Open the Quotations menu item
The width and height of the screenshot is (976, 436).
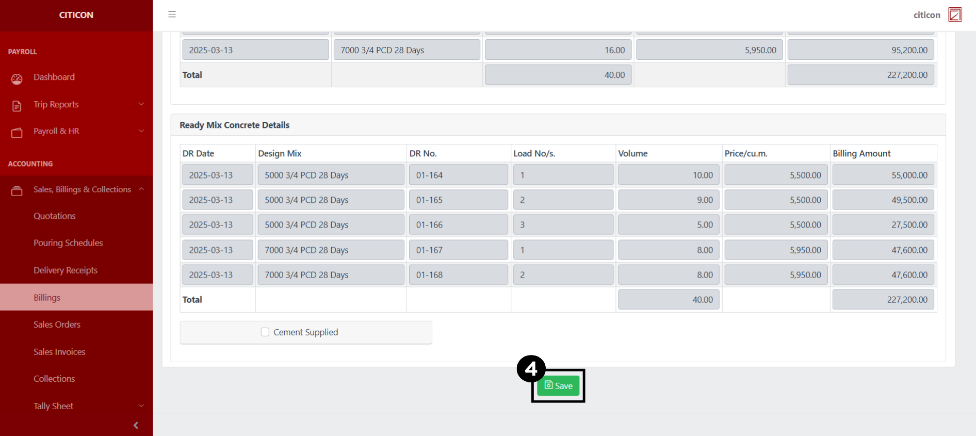tap(55, 216)
